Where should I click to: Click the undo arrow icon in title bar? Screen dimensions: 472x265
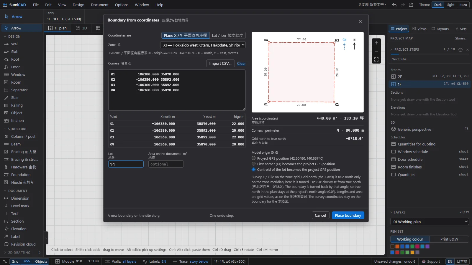click(x=394, y=5)
